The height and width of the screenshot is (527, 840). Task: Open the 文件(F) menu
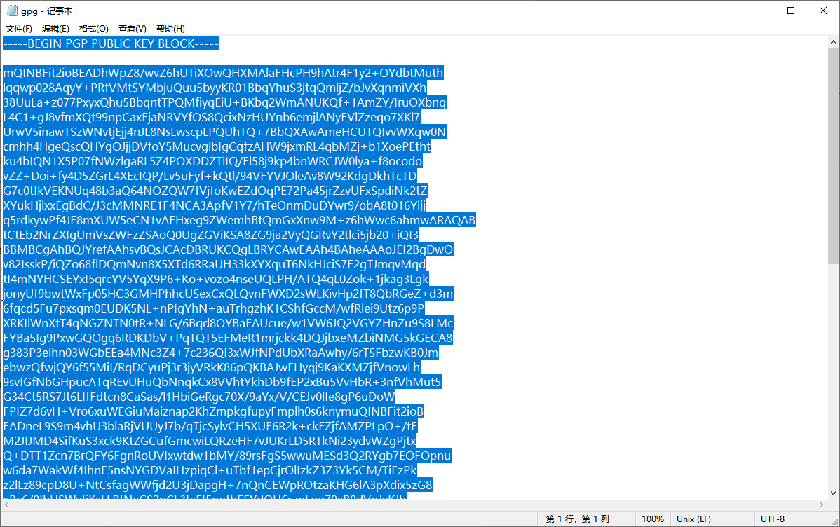19,29
